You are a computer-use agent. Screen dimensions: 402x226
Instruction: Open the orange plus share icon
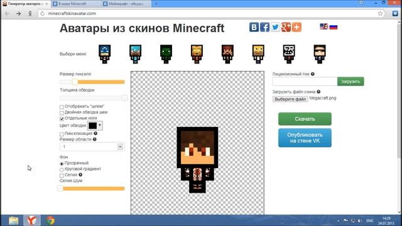[x=296, y=27]
